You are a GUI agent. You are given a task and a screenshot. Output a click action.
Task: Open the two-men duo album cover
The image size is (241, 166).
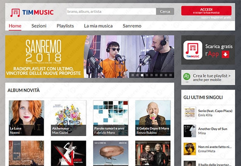coord(153,153)
